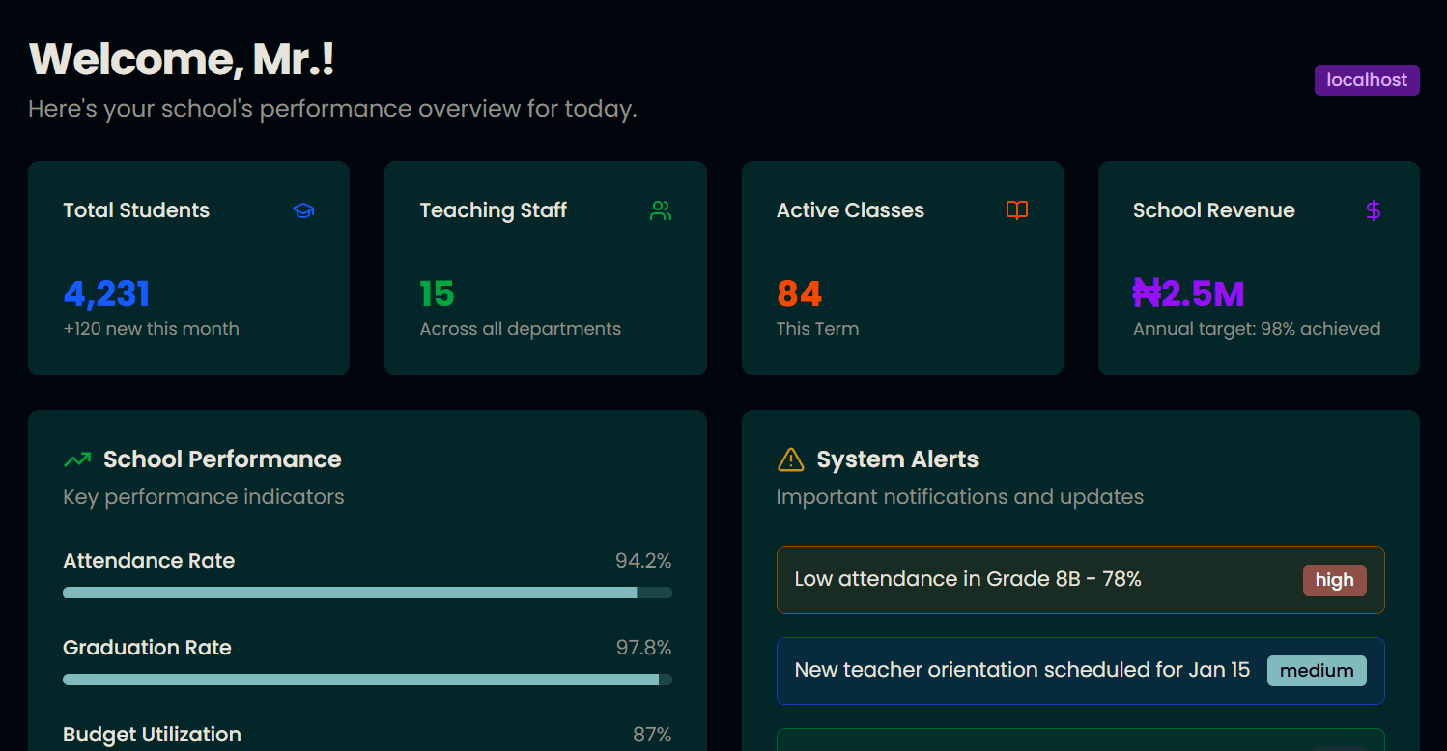Click the graduation cap icon in Total Students
Viewport: 1447px width, 751px height.
[303, 210]
